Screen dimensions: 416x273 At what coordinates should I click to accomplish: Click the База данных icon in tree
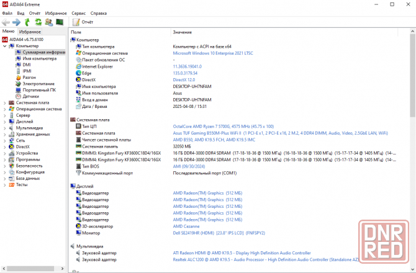11,179
